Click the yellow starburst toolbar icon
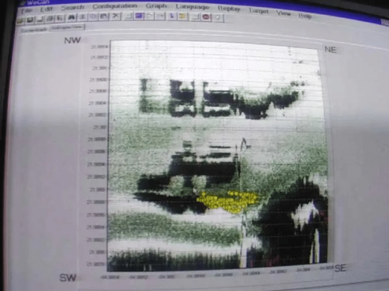The width and height of the screenshot is (389, 291). pyautogui.click(x=182, y=17)
